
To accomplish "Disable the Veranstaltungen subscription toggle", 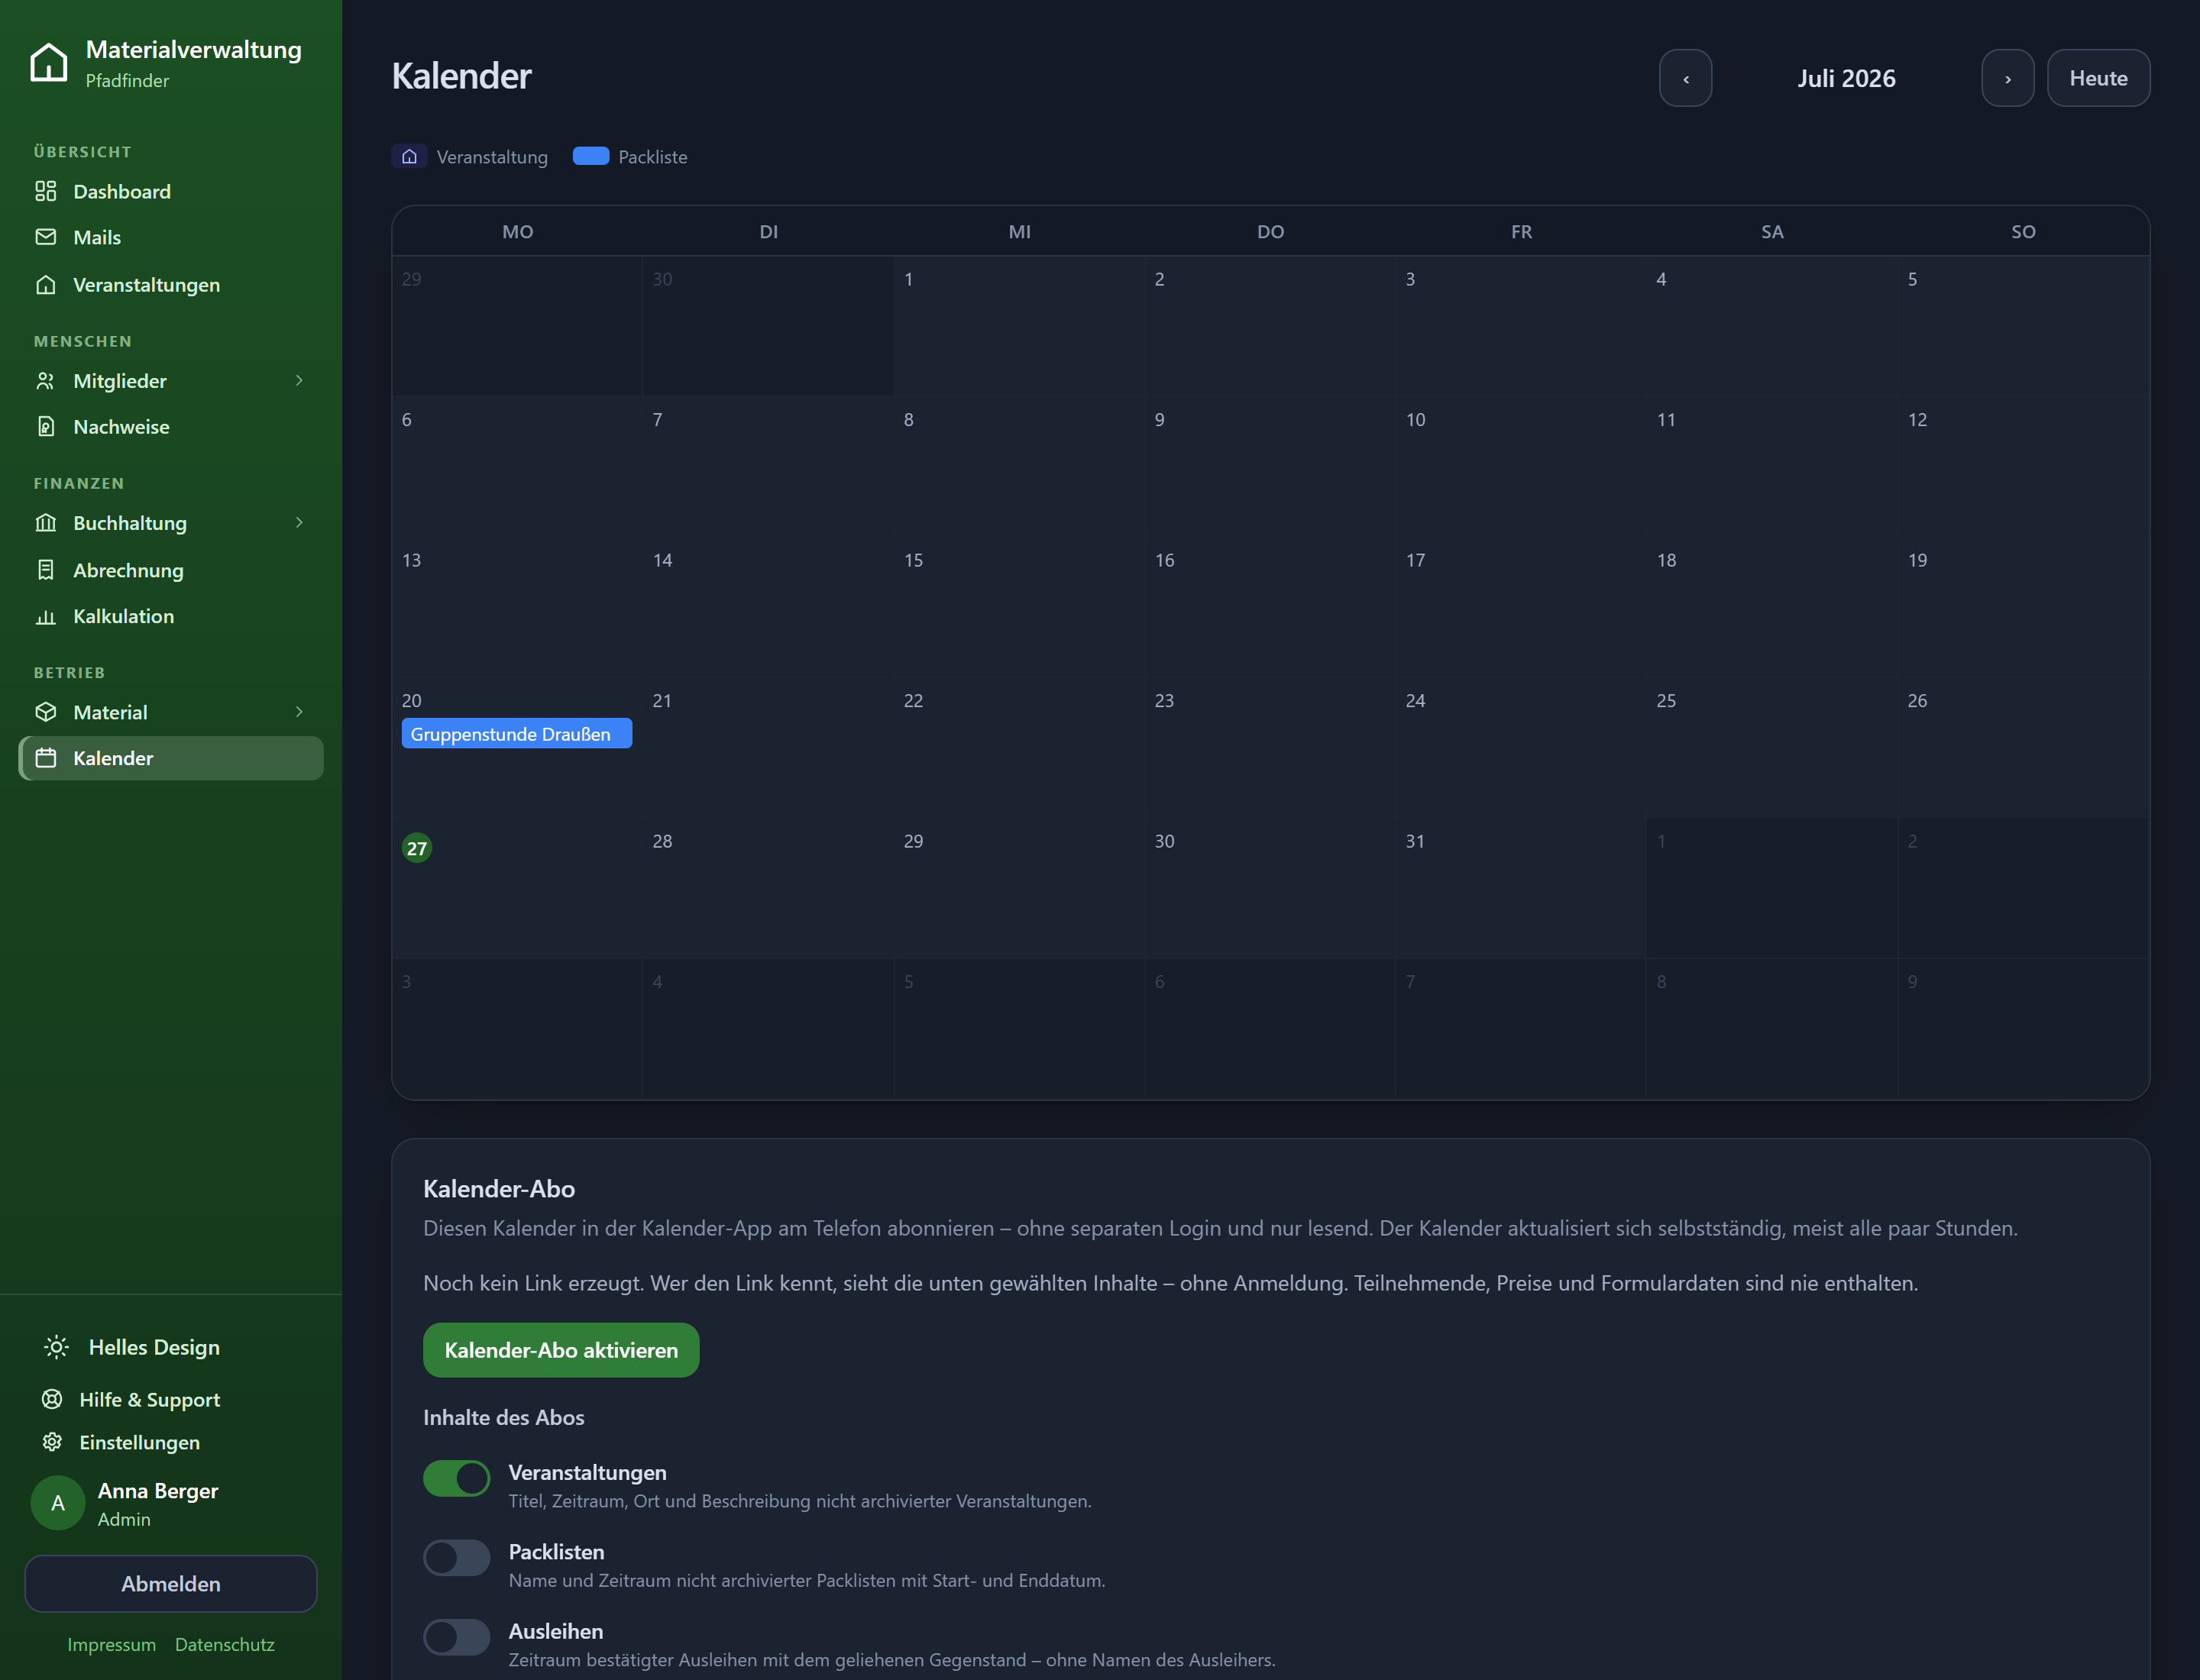I will [456, 1478].
